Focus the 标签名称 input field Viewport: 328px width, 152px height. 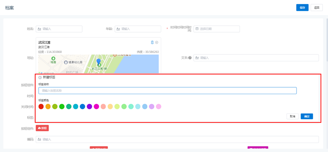167,91
